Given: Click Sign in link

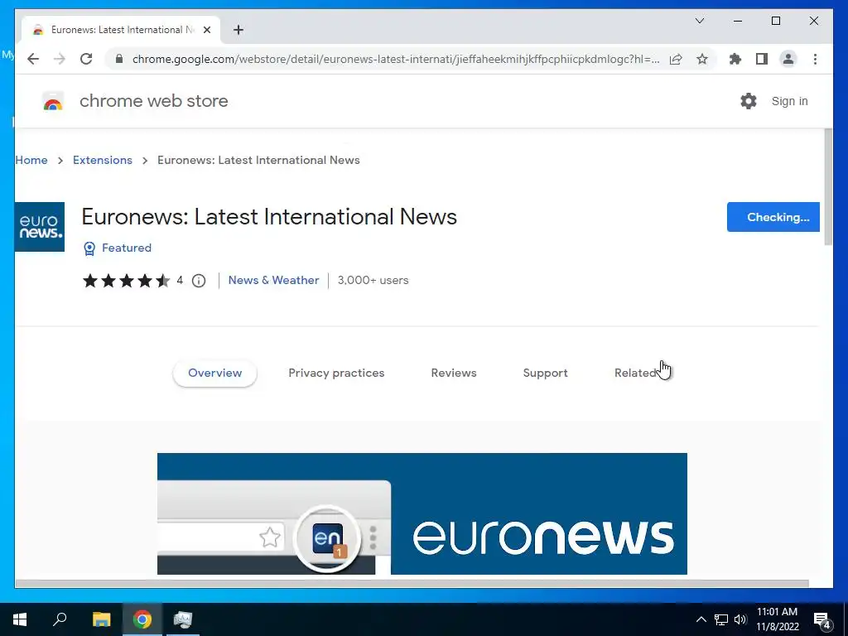Looking at the screenshot, I should pos(789,101).
